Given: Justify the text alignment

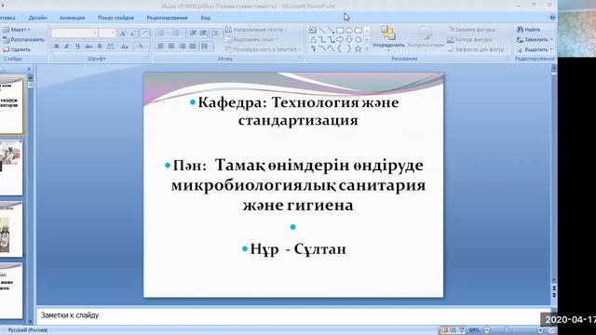Looking at the screenshot, I should 193,47.
